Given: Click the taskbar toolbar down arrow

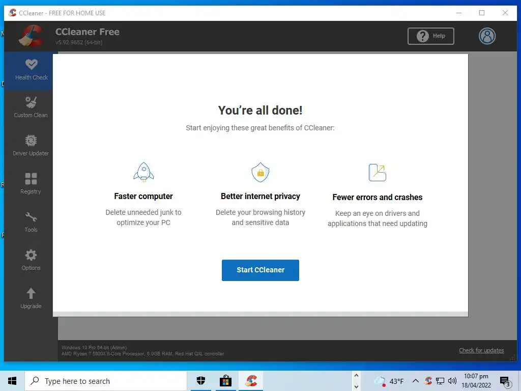Looking at the screenshot, I should [356, 387].
